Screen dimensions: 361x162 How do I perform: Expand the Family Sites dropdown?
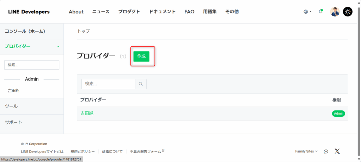(306, 151)
